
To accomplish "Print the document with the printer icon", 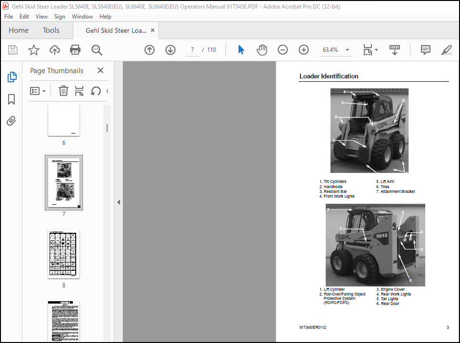I will [75, 50].
